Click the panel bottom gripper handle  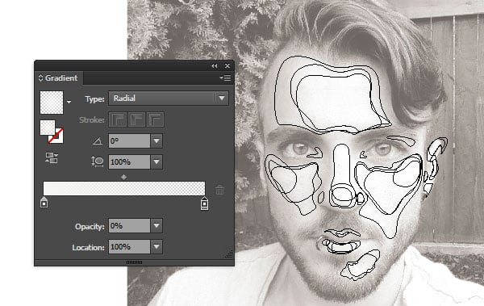pyautogui.click(x=134, y=262)
